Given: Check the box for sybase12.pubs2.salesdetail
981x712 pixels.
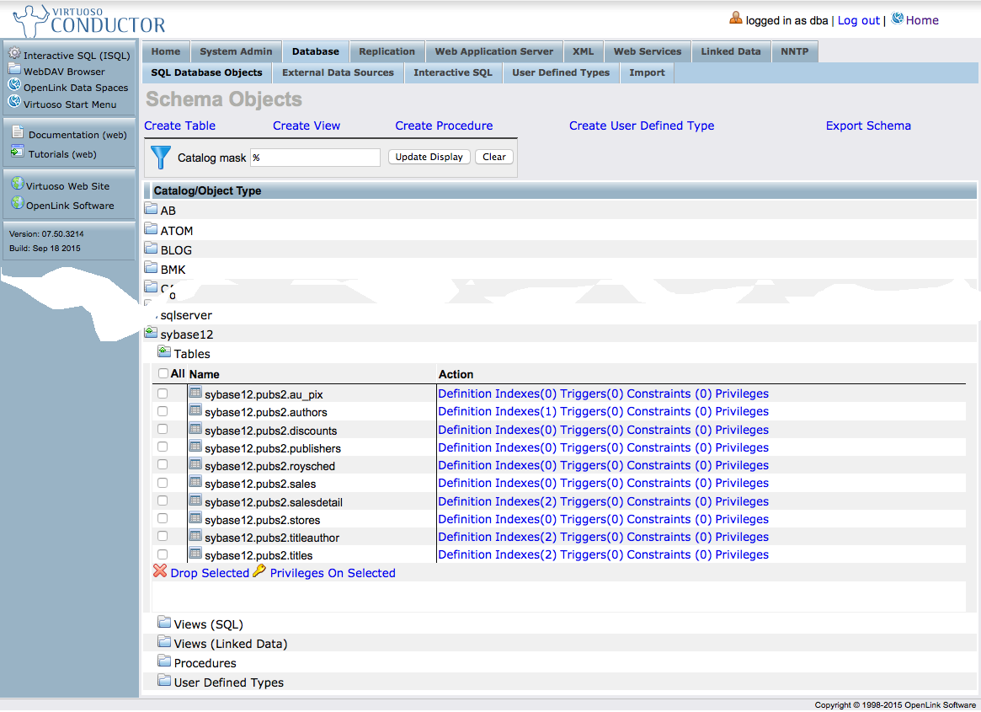Looking at the screenshot, I should click(x=163, y=501).
